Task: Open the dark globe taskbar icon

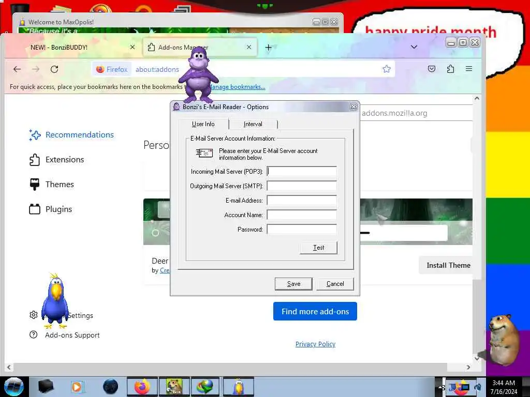Action: tap(110, 387)
